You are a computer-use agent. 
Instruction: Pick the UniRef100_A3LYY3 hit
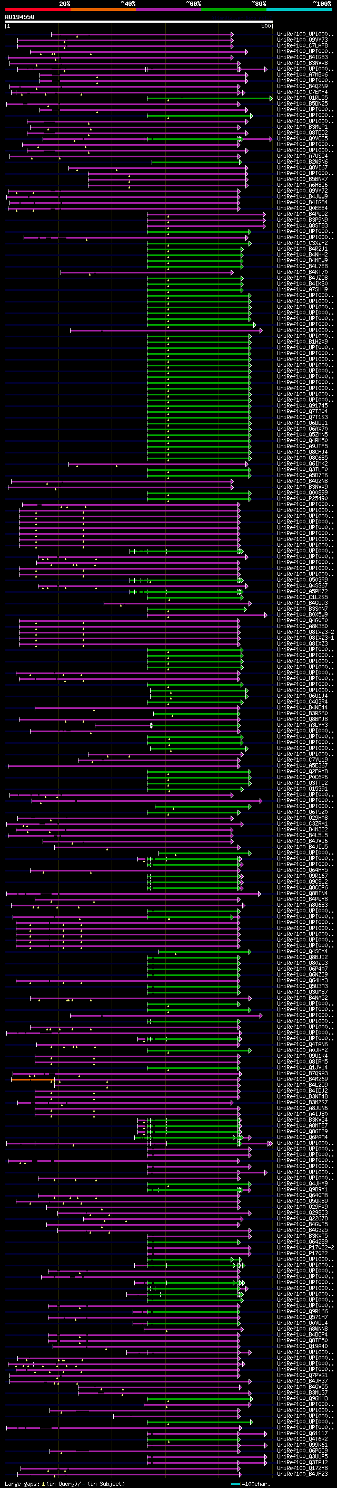click(302, 725)
